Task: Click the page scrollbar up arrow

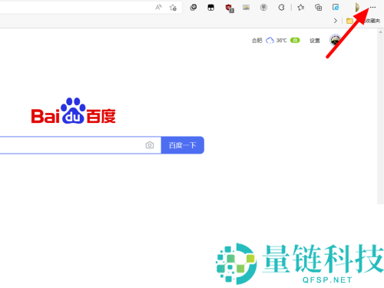Action: point(380,31)
